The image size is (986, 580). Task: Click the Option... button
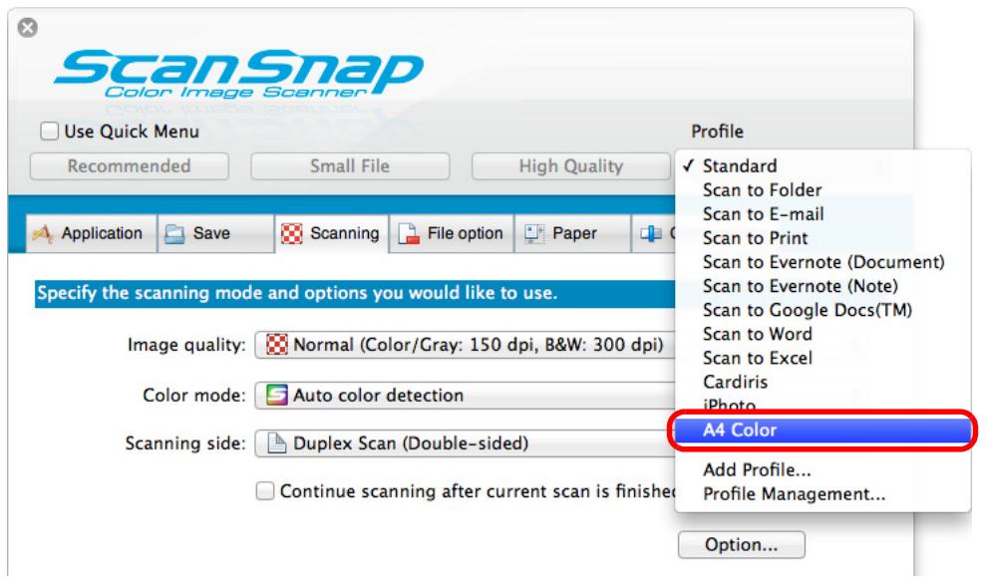point(742,544)
